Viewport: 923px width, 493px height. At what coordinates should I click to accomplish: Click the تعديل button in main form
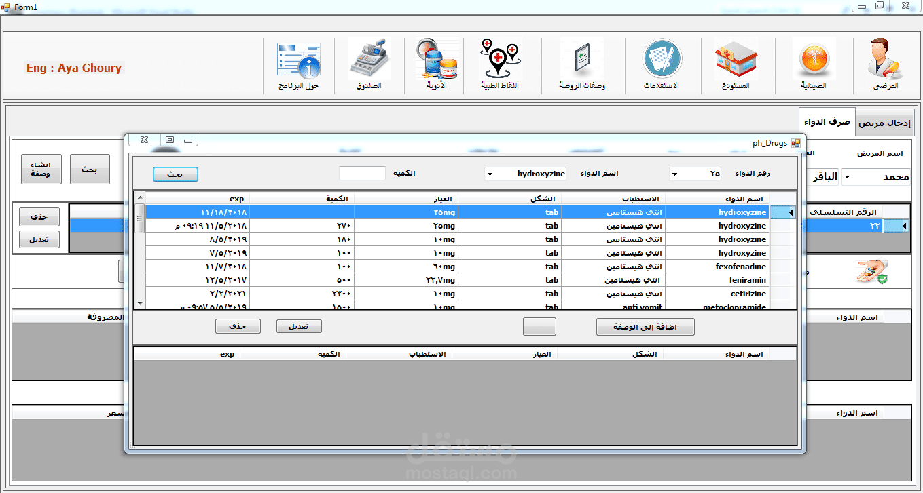[x=39, y=239]
